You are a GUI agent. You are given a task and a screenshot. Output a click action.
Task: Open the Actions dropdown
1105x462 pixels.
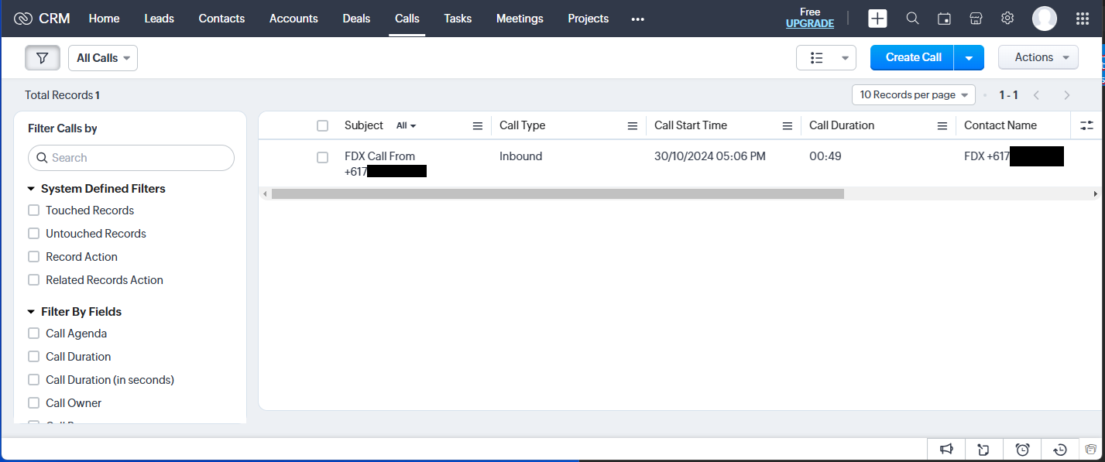click(1038, 57)
